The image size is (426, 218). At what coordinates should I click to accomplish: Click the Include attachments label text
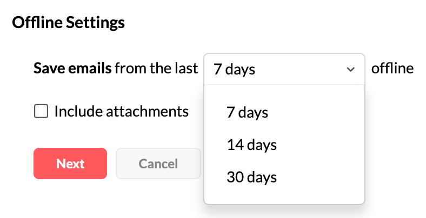121,112
